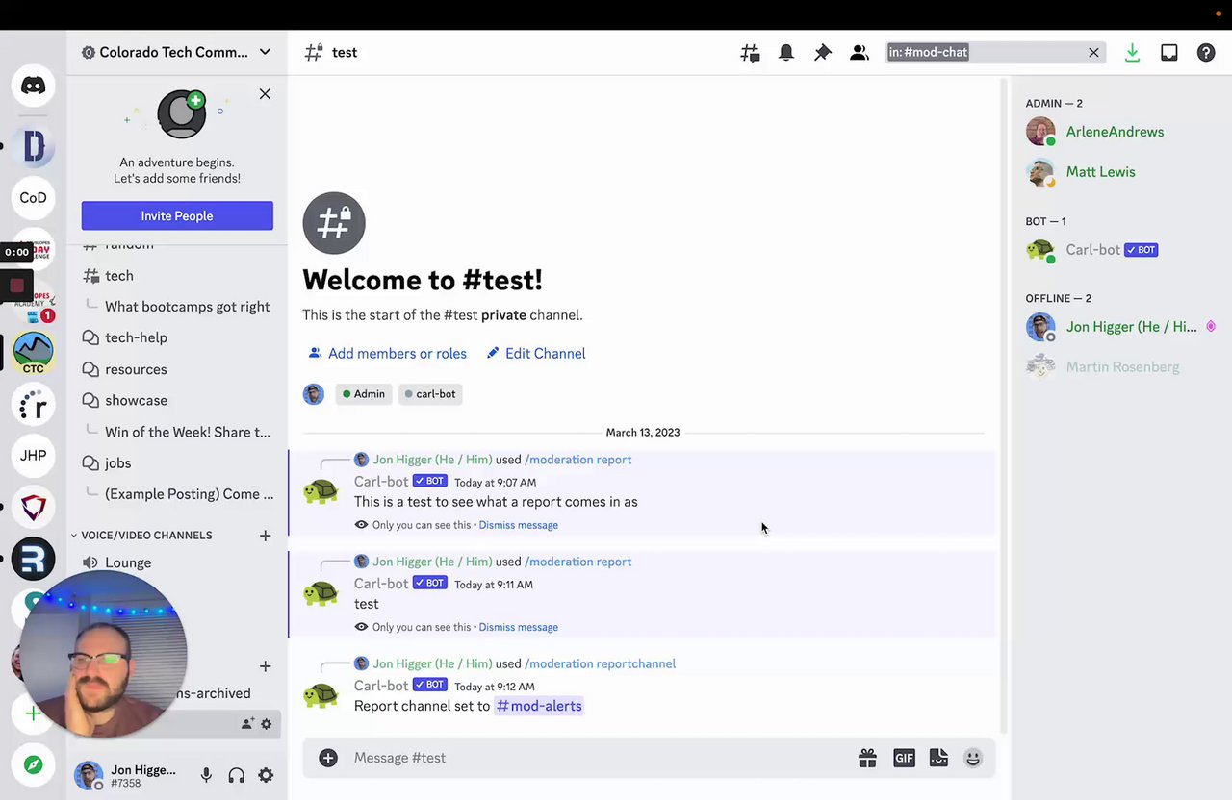Clear the search field with the X
The height and width of the screenshot is (800, 1232).
coord(1093,53)
